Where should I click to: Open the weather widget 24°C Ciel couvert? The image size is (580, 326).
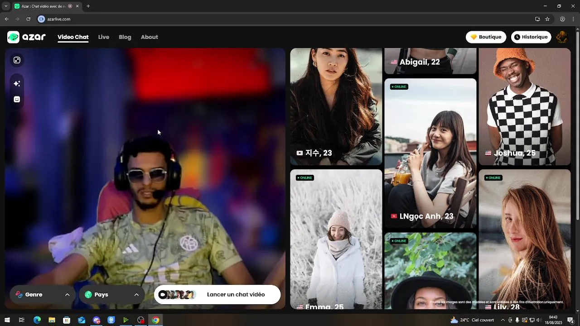[472, 320]
